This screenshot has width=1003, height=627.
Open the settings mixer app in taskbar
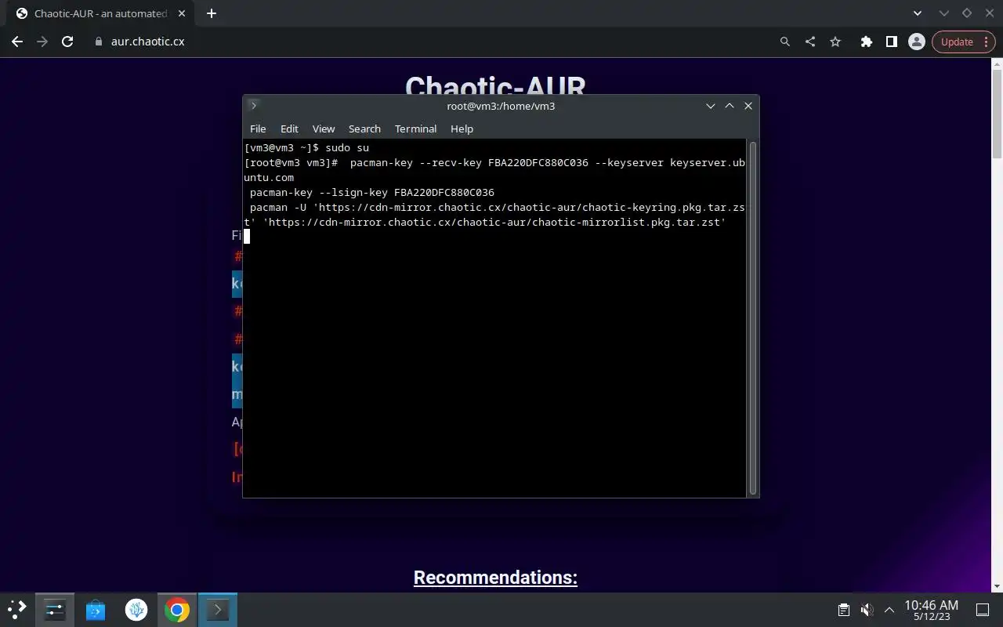point(55,609)
